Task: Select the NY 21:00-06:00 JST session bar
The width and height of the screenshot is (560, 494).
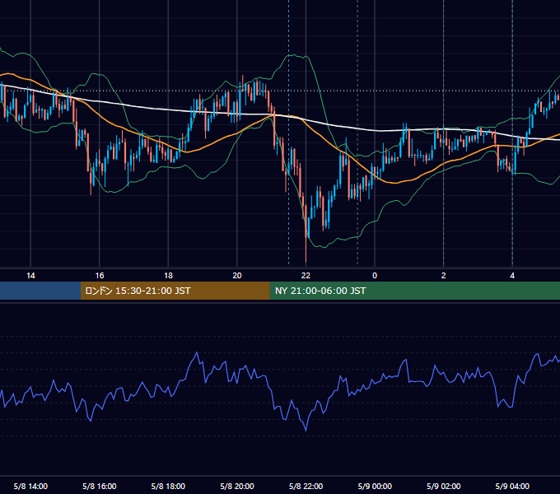Action: [x=414, y=291]
